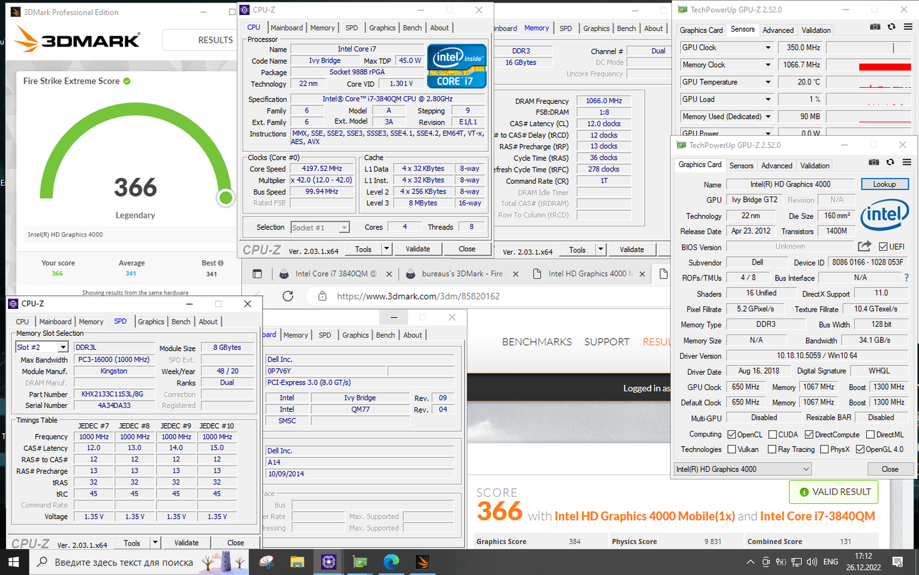Open browser tab actions menu icon
Screen dimensions: 919x575
click(257, 274)
